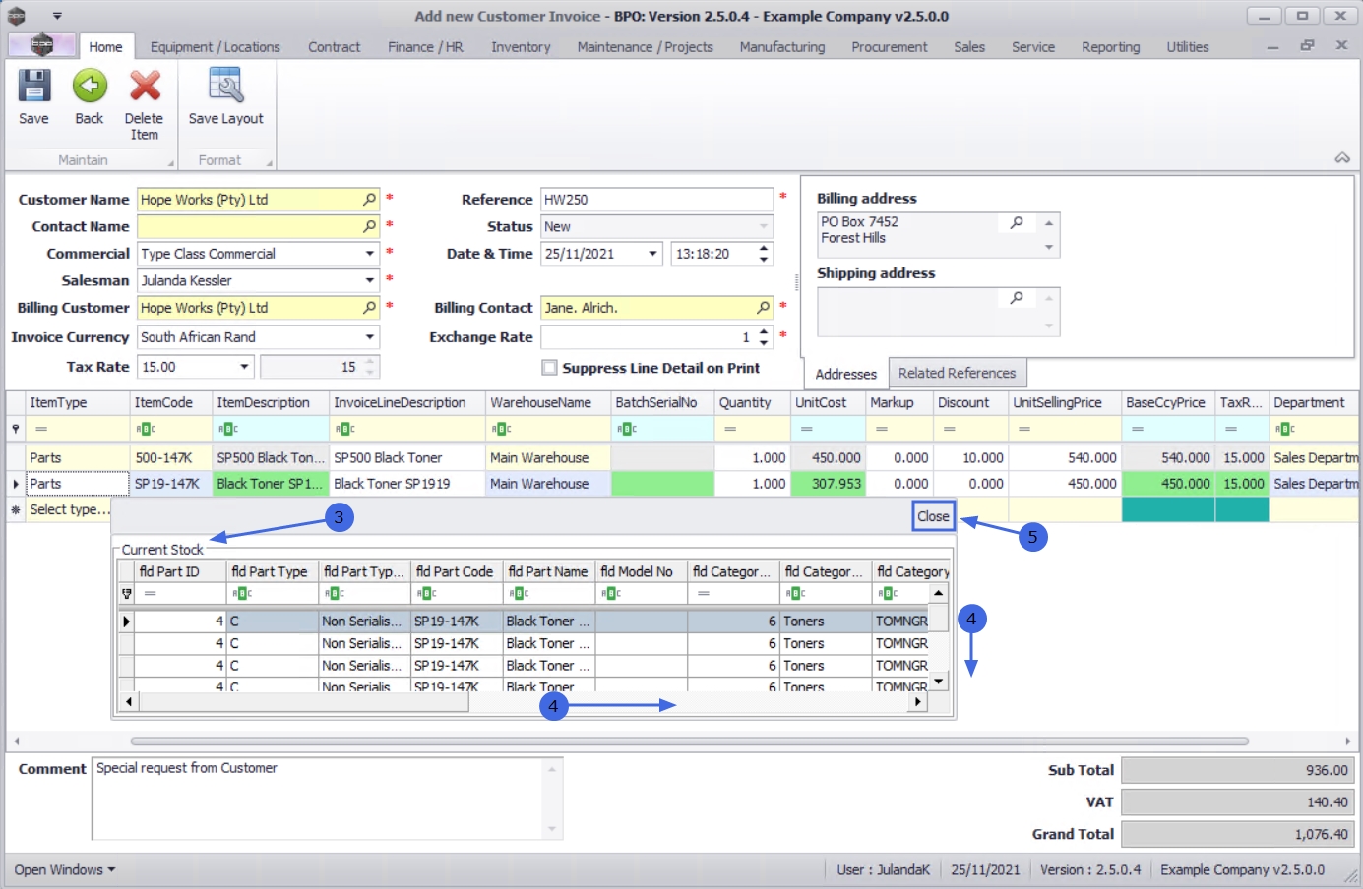Open the Open Windows menu button
1363x889 pixels.
(x=65, y=870)
